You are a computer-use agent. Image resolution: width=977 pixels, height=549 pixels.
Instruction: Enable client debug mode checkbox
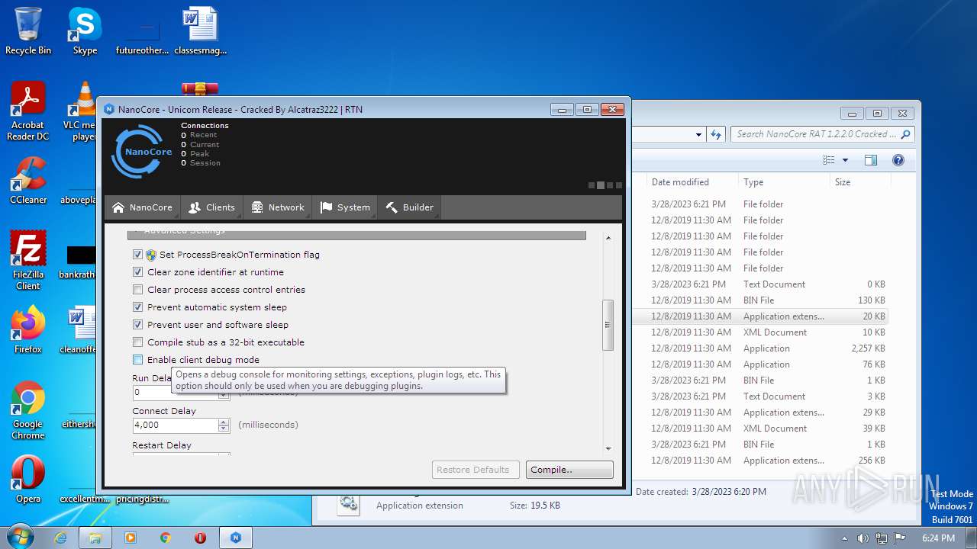click(138, 360)
